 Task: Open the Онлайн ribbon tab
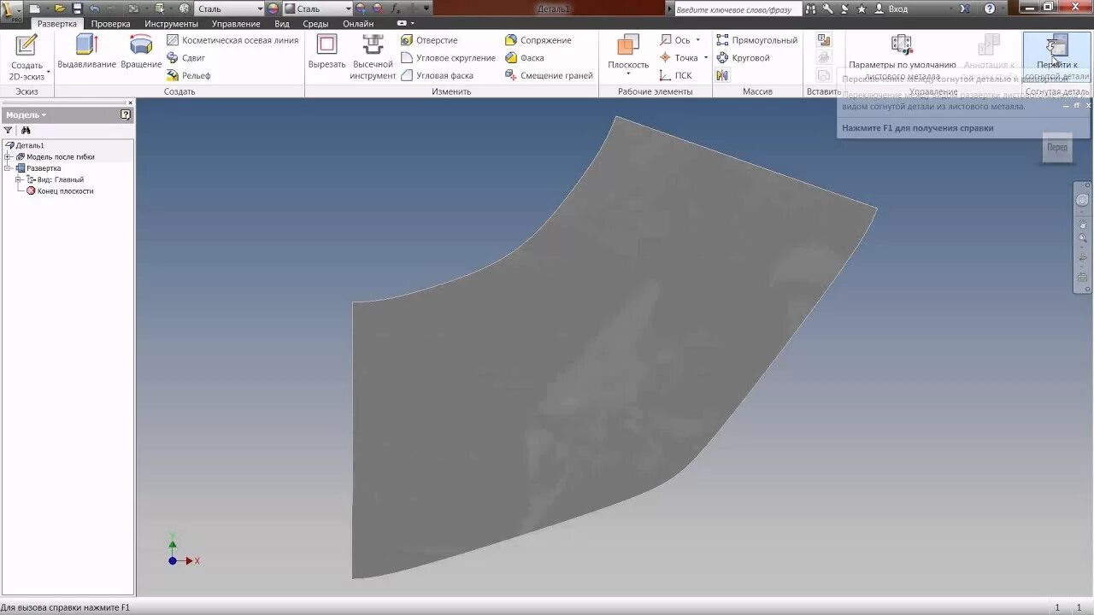tap(358, 24)
